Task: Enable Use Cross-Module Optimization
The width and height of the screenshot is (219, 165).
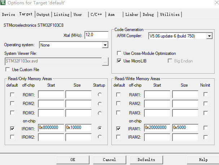Action: tap(119, 53)
